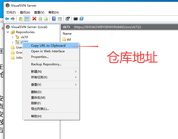Choose 重命名(M) from context menu
This screenshot has width=178, height=139.
[51, 98]
